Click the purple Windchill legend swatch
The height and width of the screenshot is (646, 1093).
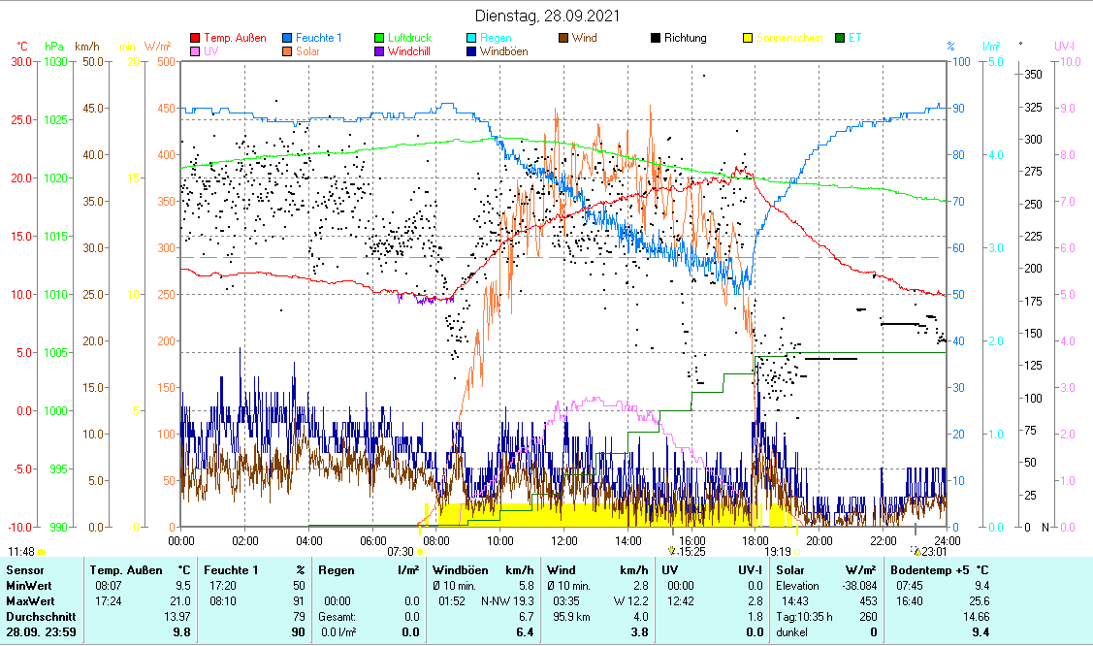(x=379, y=51)
